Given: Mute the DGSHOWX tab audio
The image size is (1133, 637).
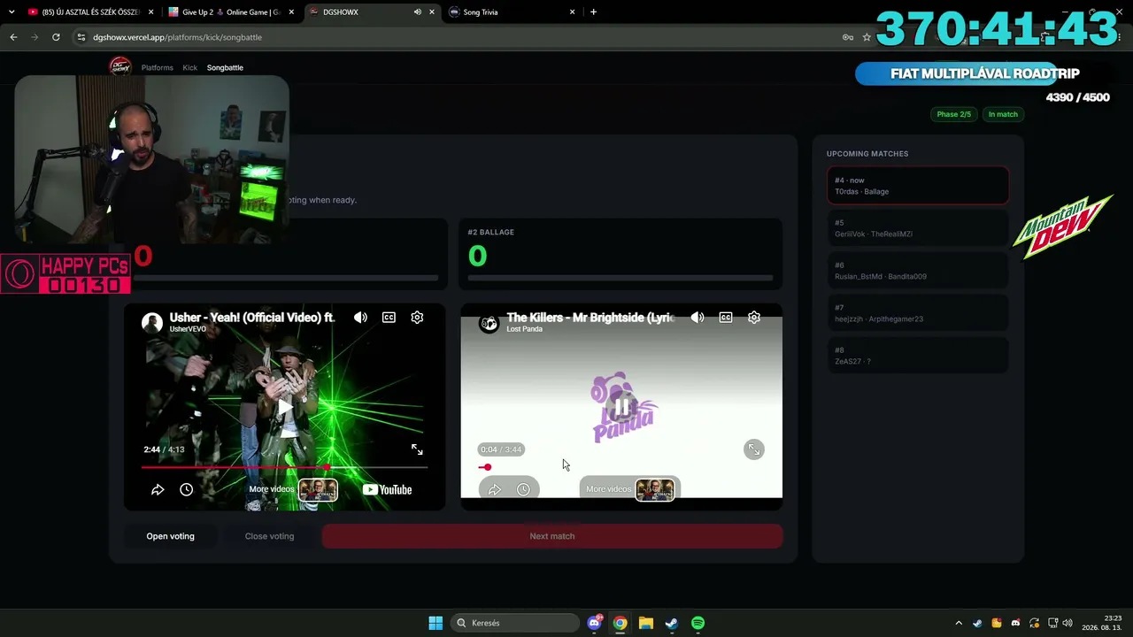Looking at the screenshot, I should [417, 12].
